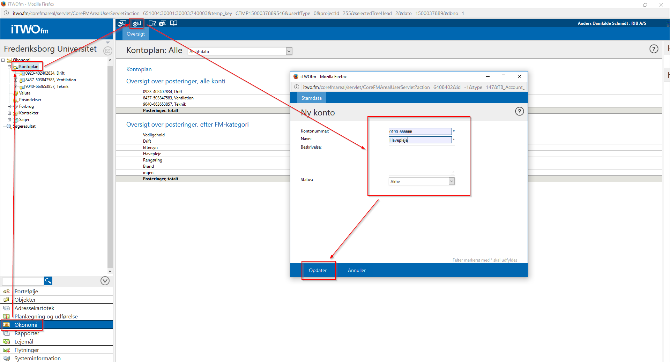Screen dimensions: 670x362
Task: Click the Beskrivelse text area
Action: point(422,160)
